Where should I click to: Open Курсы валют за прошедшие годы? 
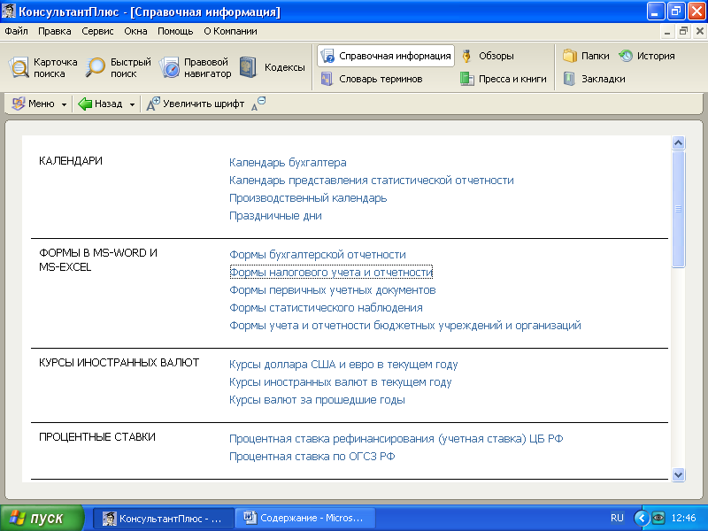pos(317,400)
